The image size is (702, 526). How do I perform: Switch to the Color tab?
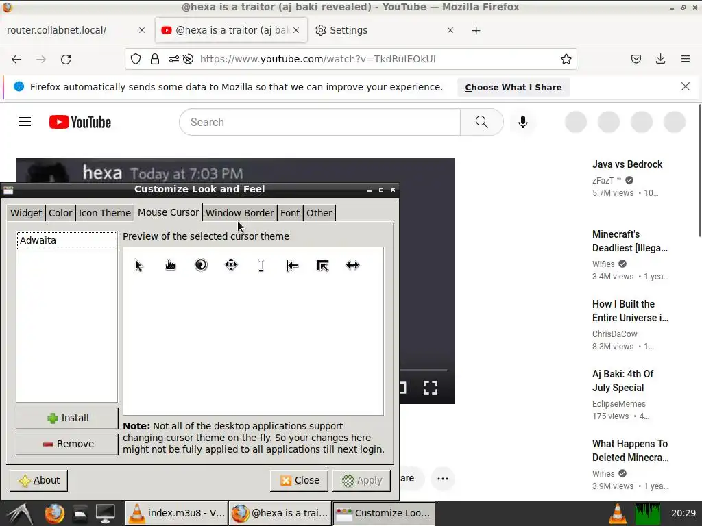click(x=60, y=213)
